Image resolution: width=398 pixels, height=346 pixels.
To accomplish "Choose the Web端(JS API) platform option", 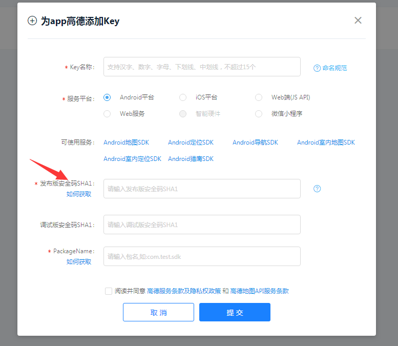I will point(259,97).
